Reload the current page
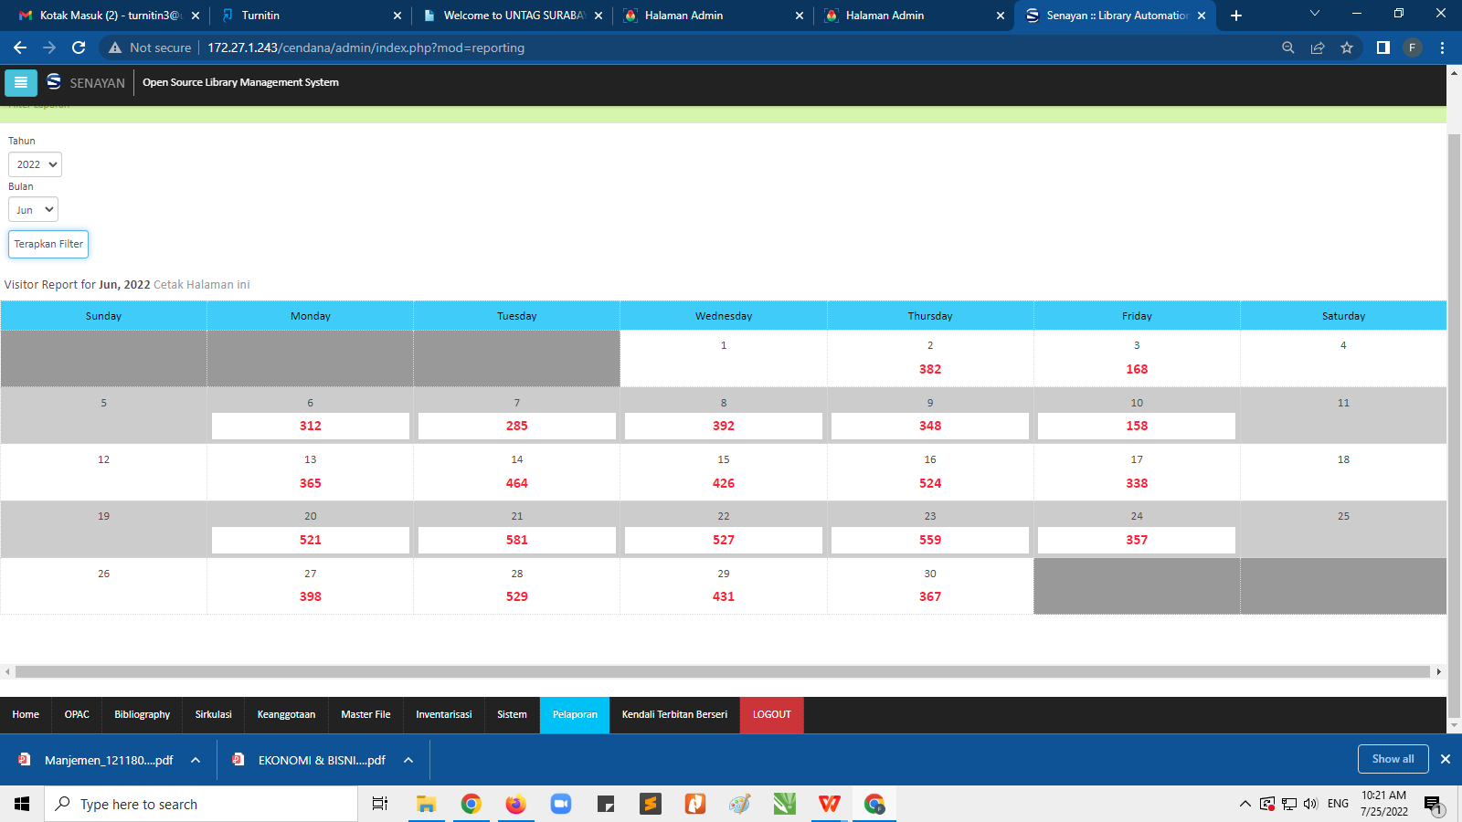 pos(79,47)
